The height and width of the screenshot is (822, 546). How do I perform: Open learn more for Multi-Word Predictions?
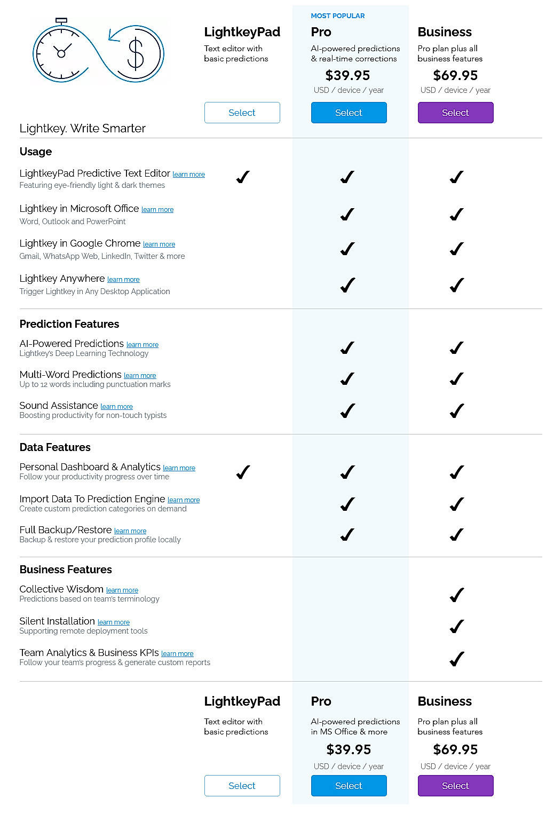(x=140, y=375)
